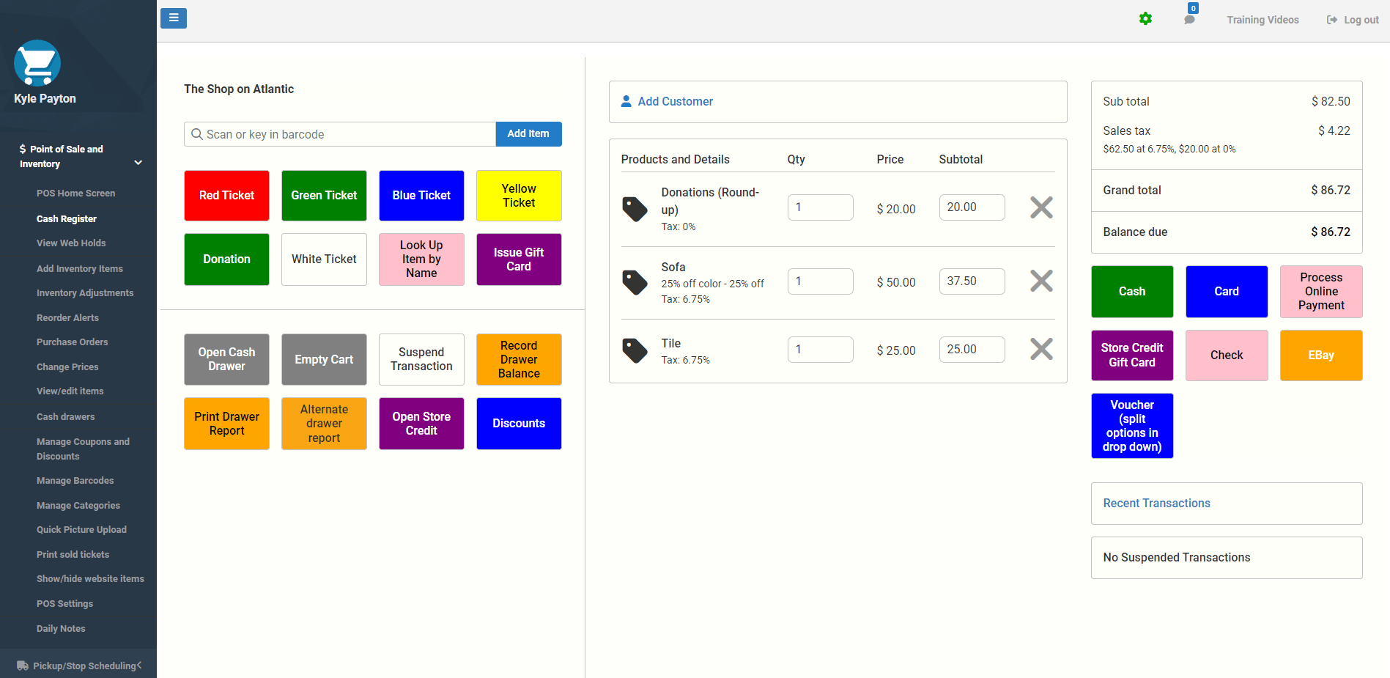Pay with Store Credit Gift Card
The height and width of the screenshot is (678, 1390).
[x=1132, y=355]
